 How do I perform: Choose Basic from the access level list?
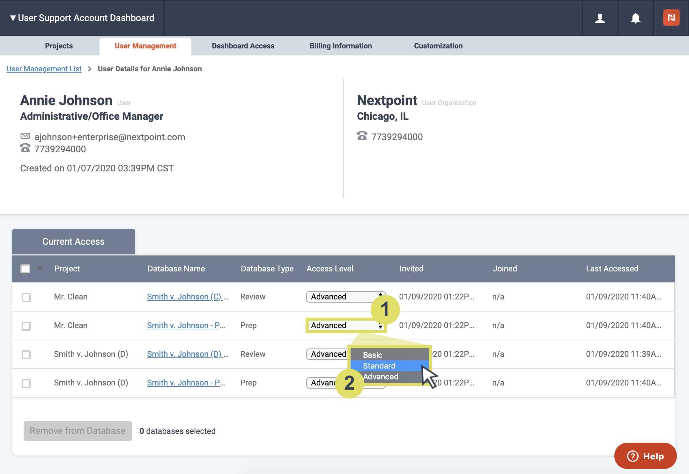point(389,355)
